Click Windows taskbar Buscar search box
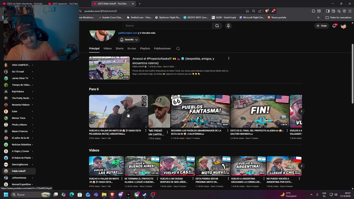Viewport: 354px width, 199px height. click(31, 195)
